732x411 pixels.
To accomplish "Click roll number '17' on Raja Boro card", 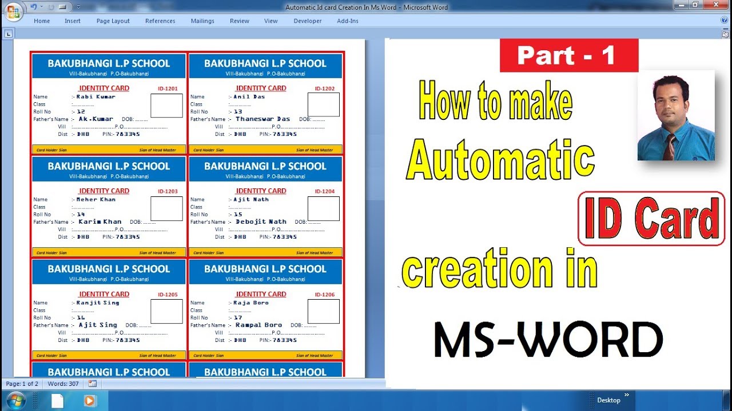I will point(238,318).
